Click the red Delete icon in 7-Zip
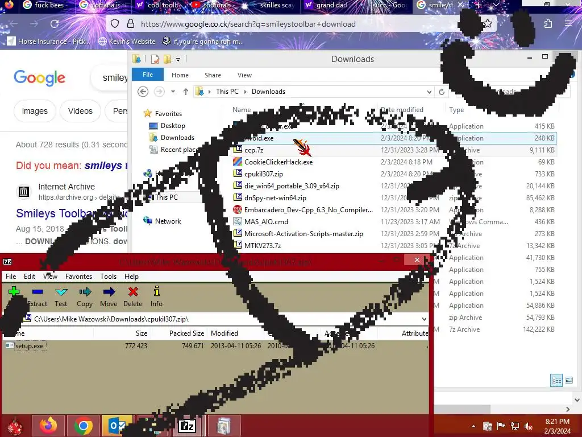Screen dimensions: 582x437 (x=133, y=292)
